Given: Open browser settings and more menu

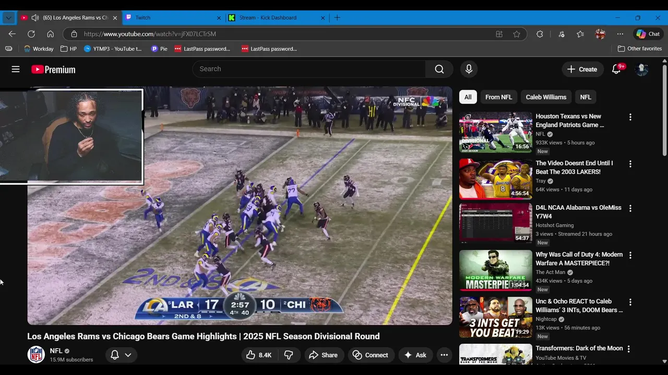Looking at the screenshot, I should click(x=620, y=34).
